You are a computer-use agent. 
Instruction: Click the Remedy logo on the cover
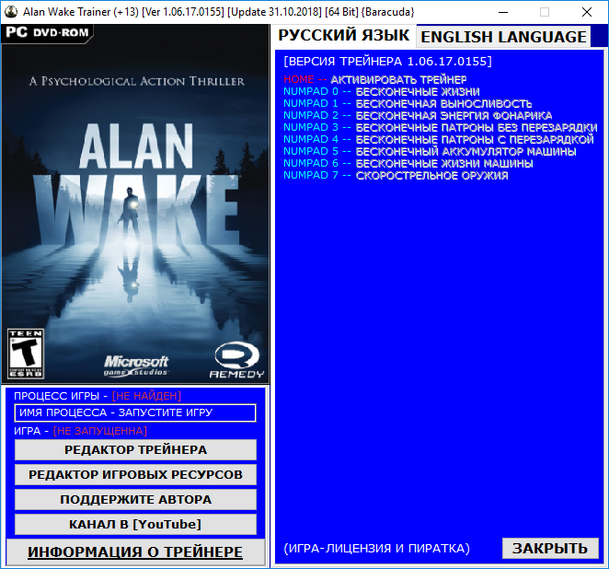(x=237, y=360)
